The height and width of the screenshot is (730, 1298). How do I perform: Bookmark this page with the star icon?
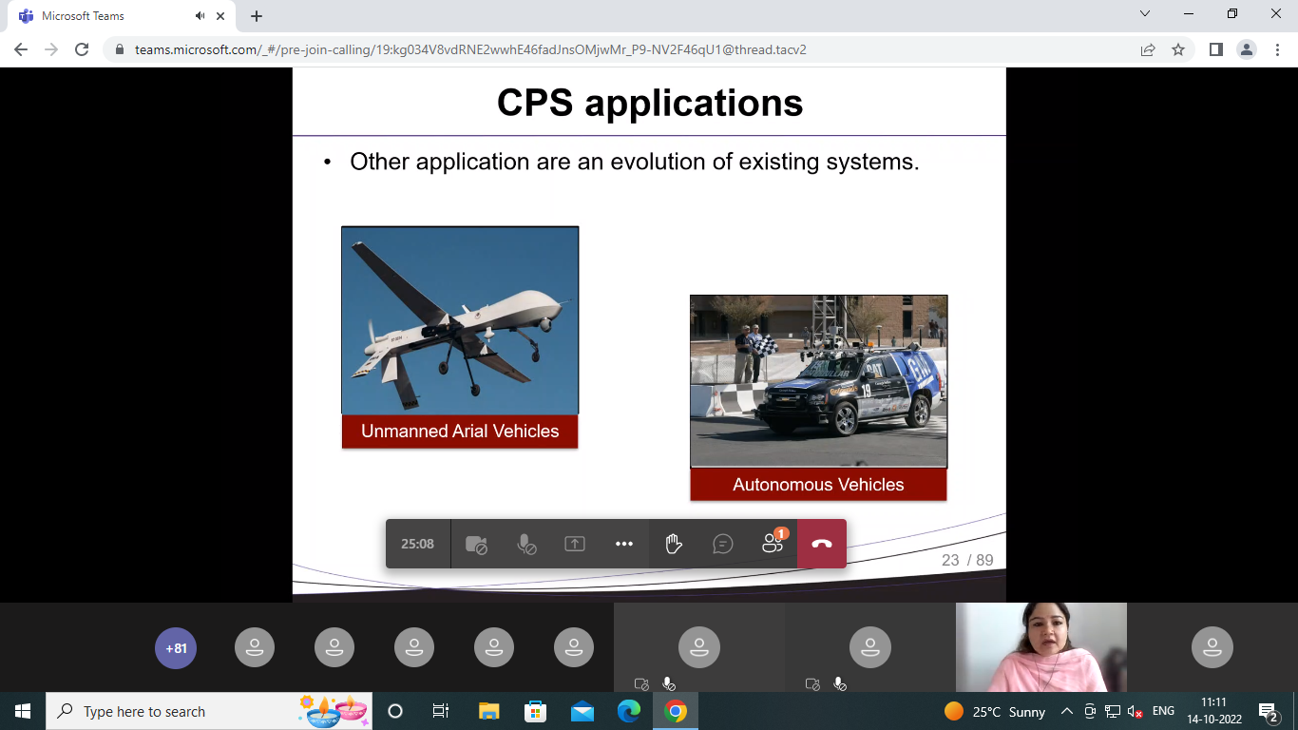[1178, 49]
